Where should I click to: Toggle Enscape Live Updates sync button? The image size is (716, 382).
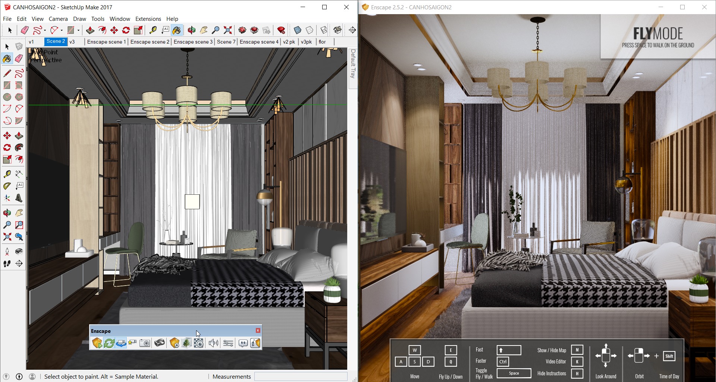[x=109, y=343]
